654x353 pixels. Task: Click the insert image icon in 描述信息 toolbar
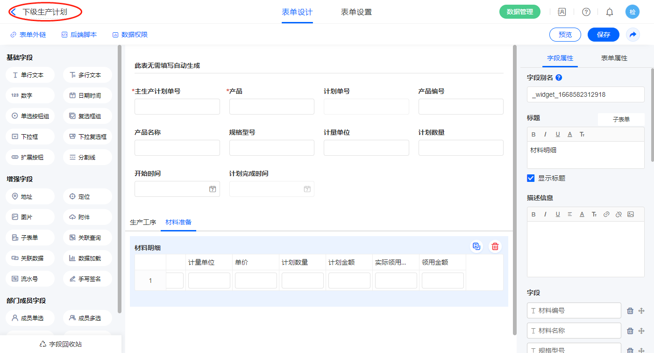click(631, 215)
